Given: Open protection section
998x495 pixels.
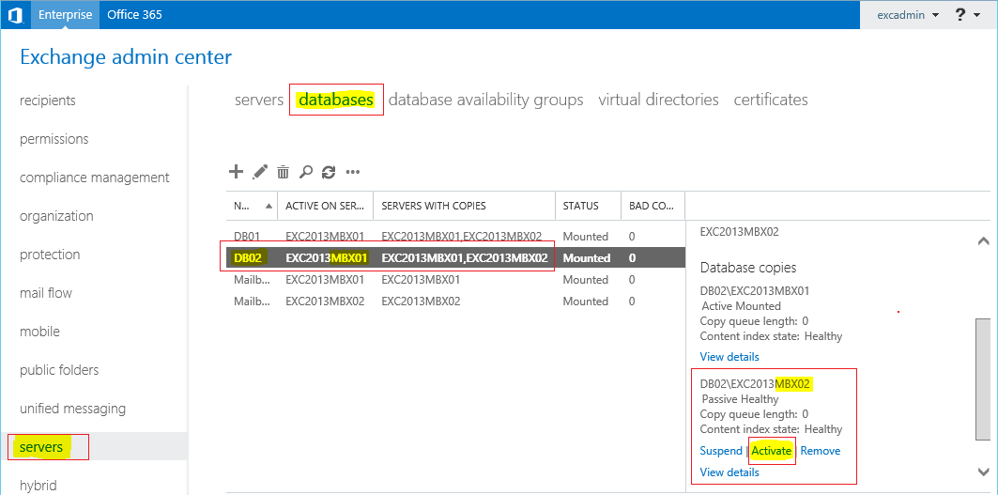Looking at the screenshot, I should coord(50,255).
